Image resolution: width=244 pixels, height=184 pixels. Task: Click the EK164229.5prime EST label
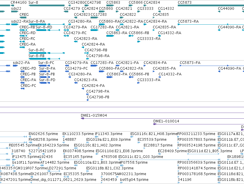click(x=54, y=145)
